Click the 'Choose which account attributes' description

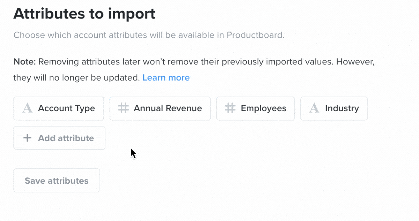(149, 35)
